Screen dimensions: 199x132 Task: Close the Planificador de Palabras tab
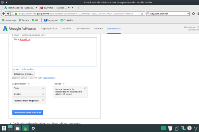pyautogui.click(x=36, y=8)
